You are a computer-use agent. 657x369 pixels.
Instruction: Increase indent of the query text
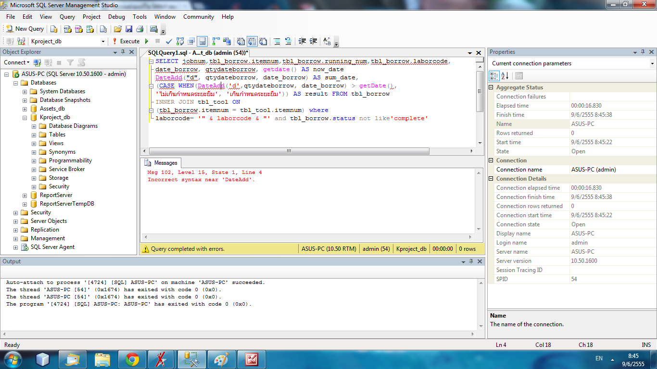(314, 41)
